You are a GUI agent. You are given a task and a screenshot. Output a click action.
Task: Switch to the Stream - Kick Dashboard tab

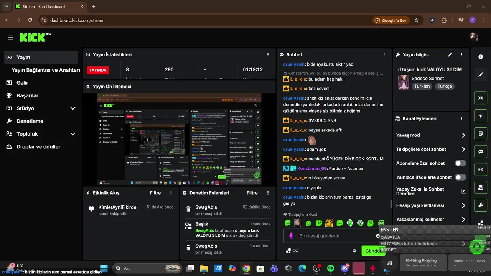[49, 7]
